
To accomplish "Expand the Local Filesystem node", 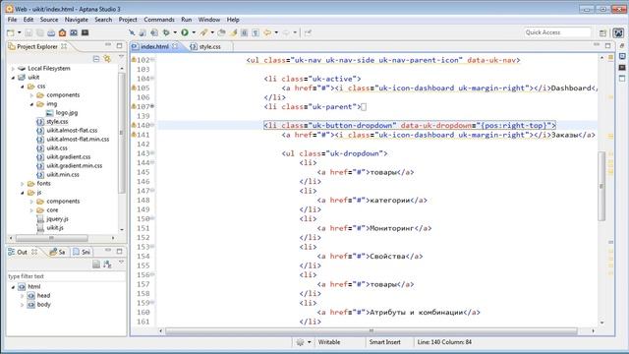I will (13, 69).
